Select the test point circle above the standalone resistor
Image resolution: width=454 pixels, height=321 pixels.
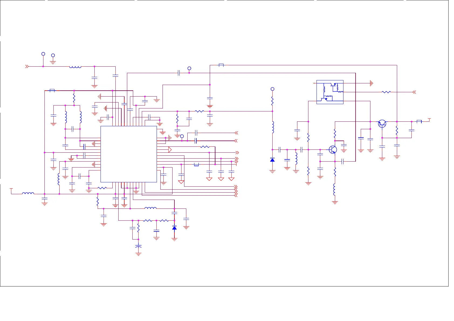272,89
